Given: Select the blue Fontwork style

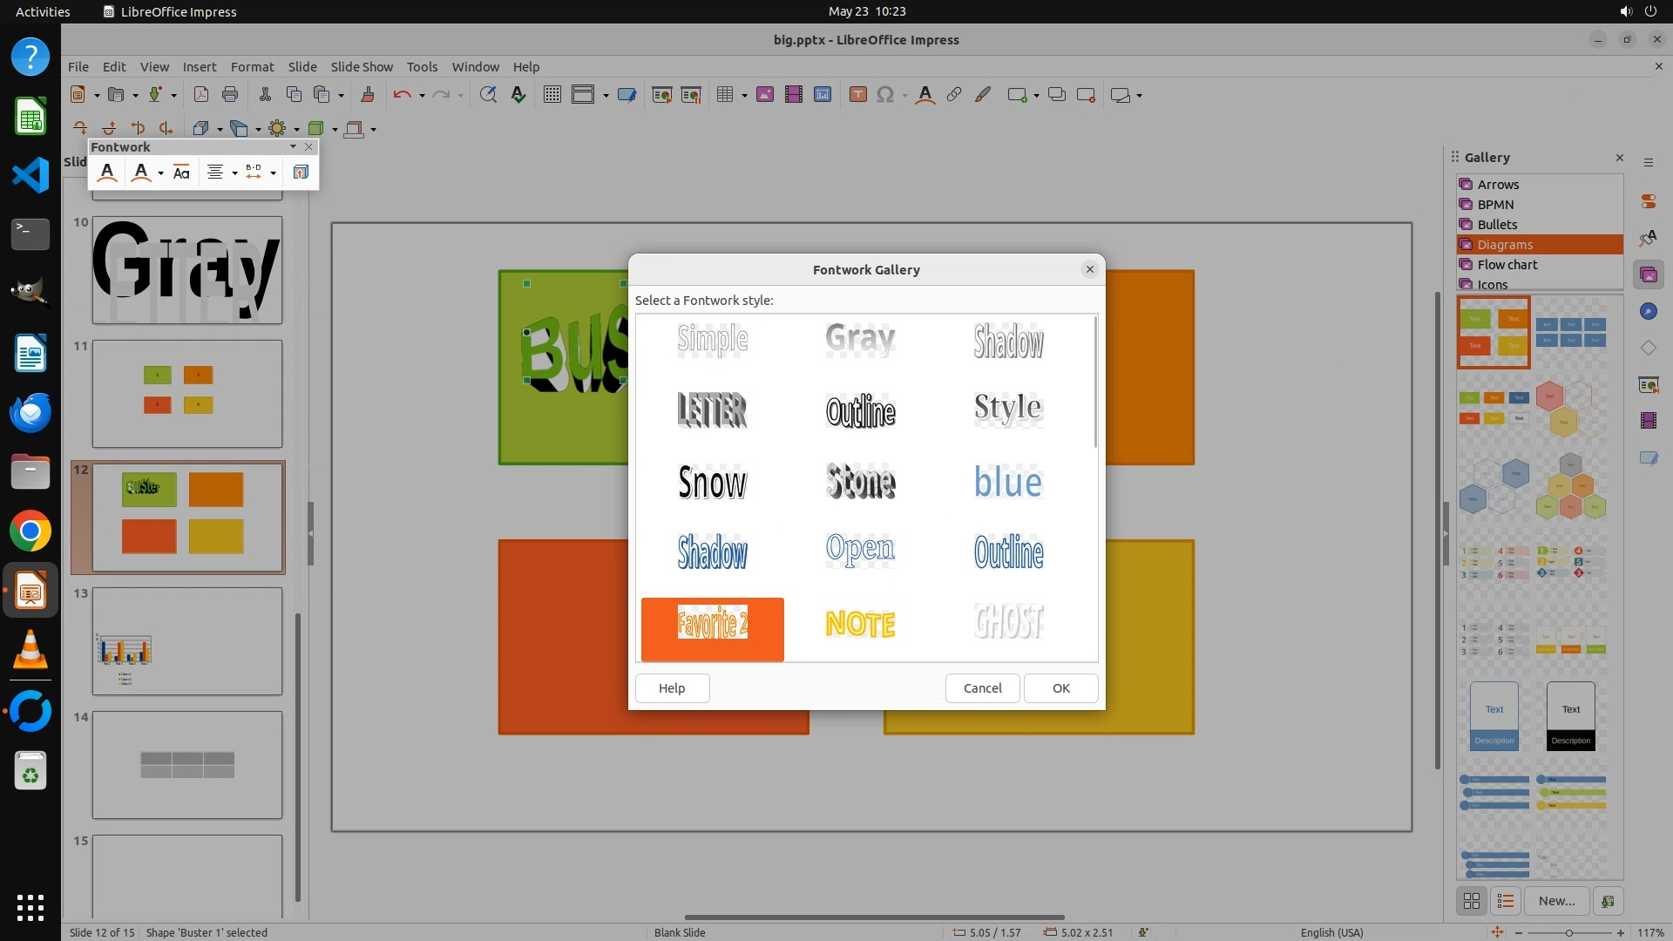Looking at the screenshot, I should [x=1008, y=482].
